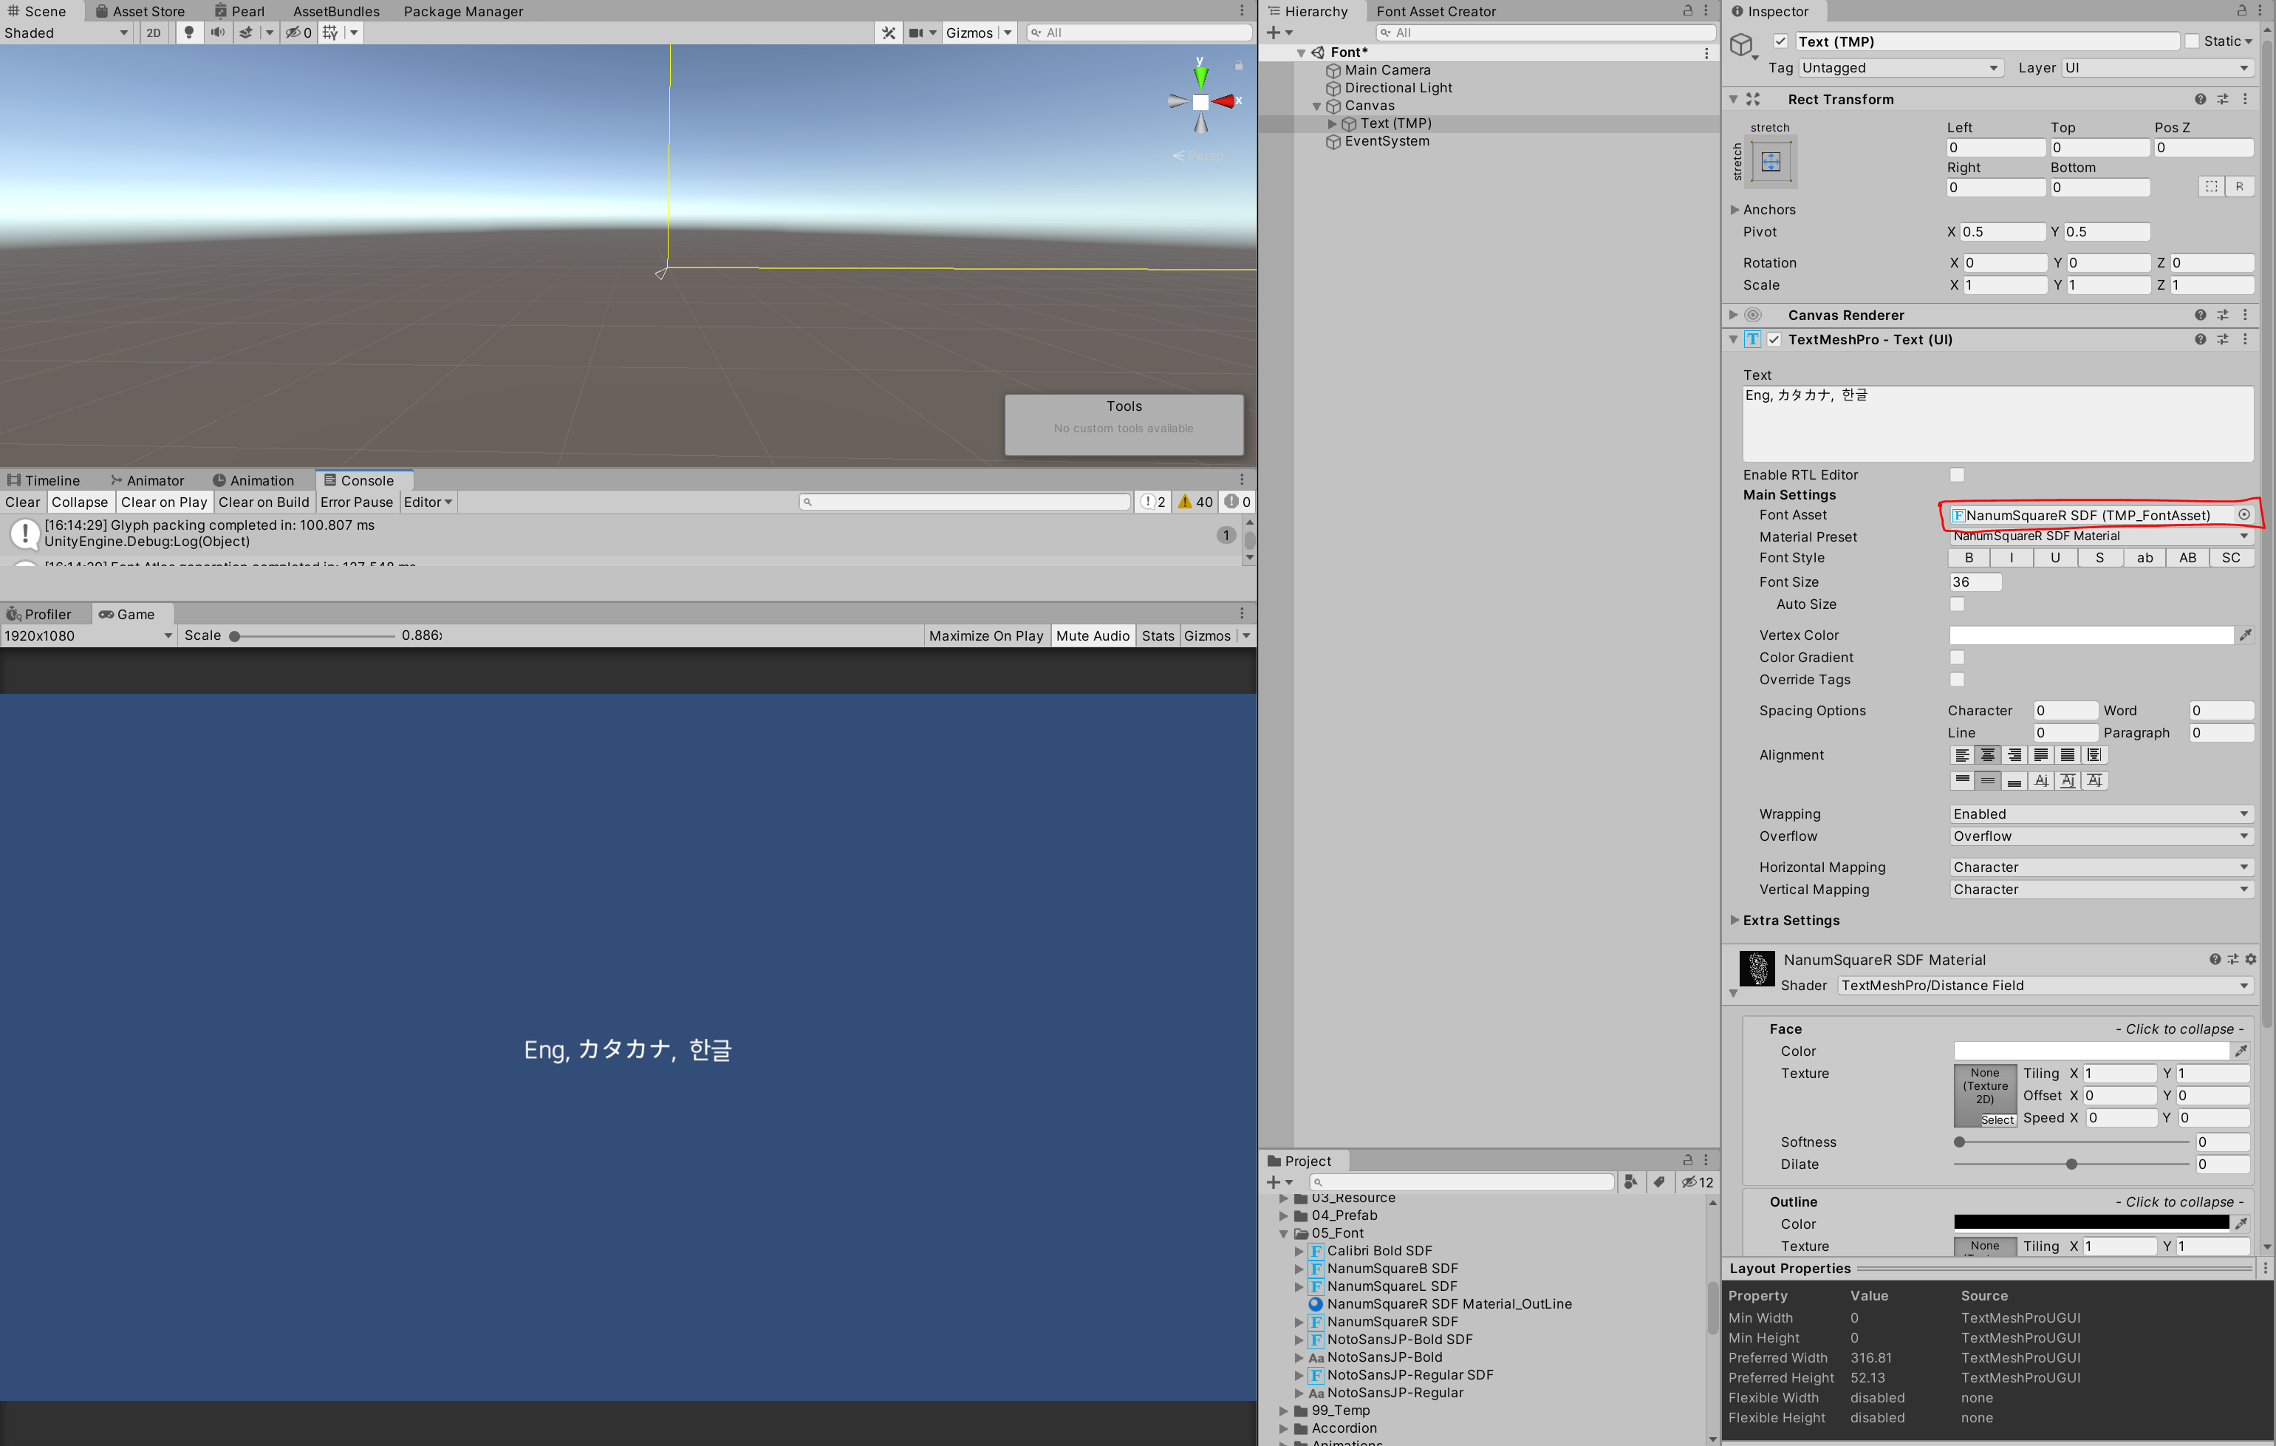This screenshot has width=2276, height=1446.
Task: Toggle 2D view mode in Scene
Action: tap(153, 33)
